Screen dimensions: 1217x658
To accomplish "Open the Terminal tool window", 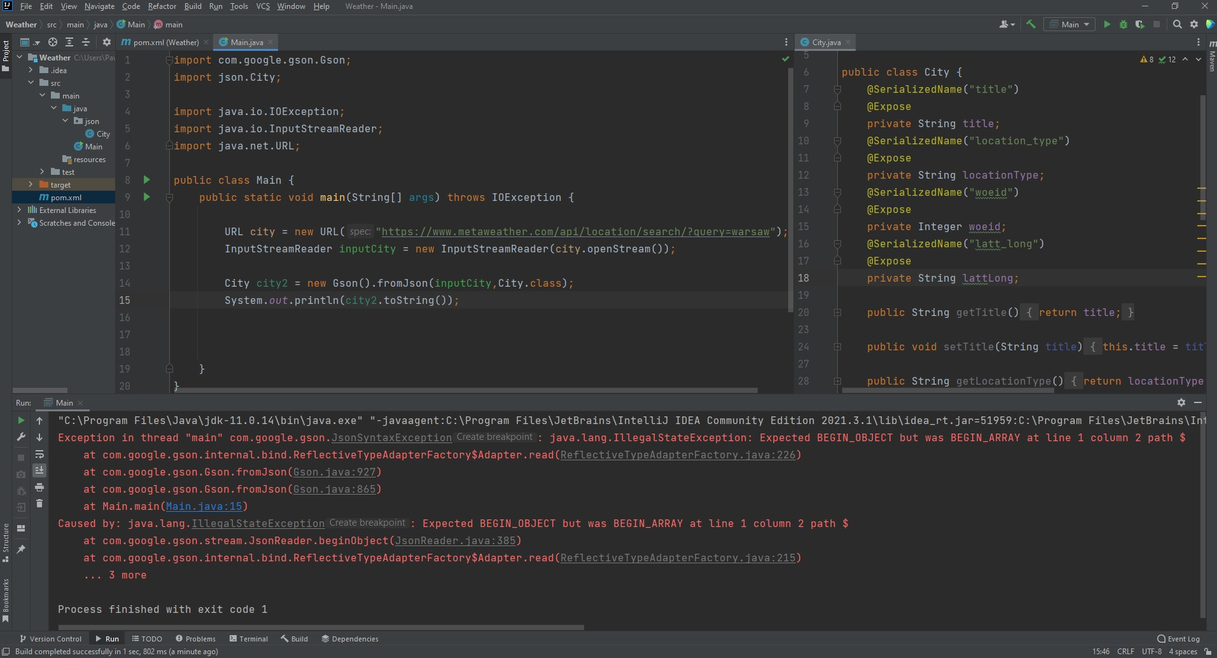I will click(x=249, y=638).
